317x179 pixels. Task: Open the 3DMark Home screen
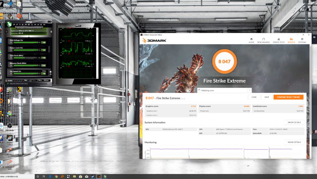coord(251,41)
